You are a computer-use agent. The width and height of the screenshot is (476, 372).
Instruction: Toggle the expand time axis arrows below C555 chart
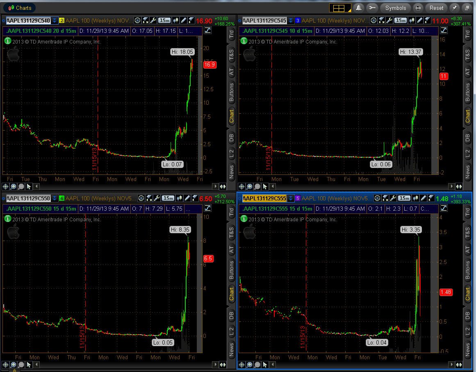click(459, 364)
